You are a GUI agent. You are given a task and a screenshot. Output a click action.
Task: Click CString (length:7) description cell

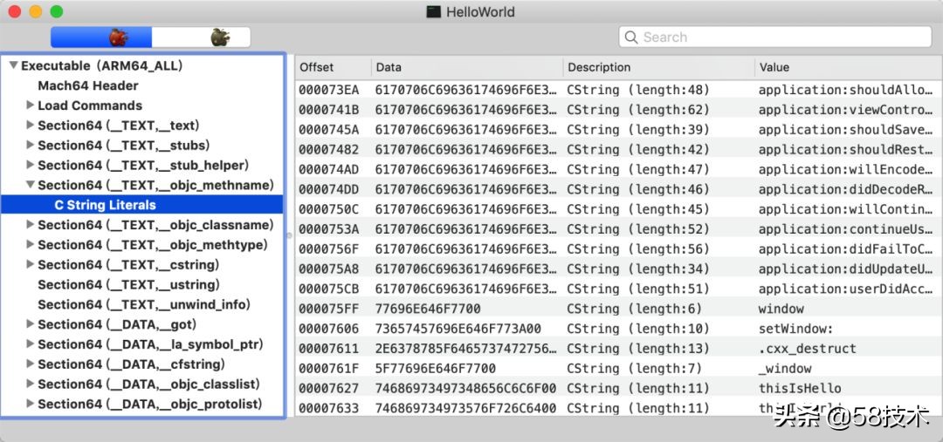(x=635, y=368)
